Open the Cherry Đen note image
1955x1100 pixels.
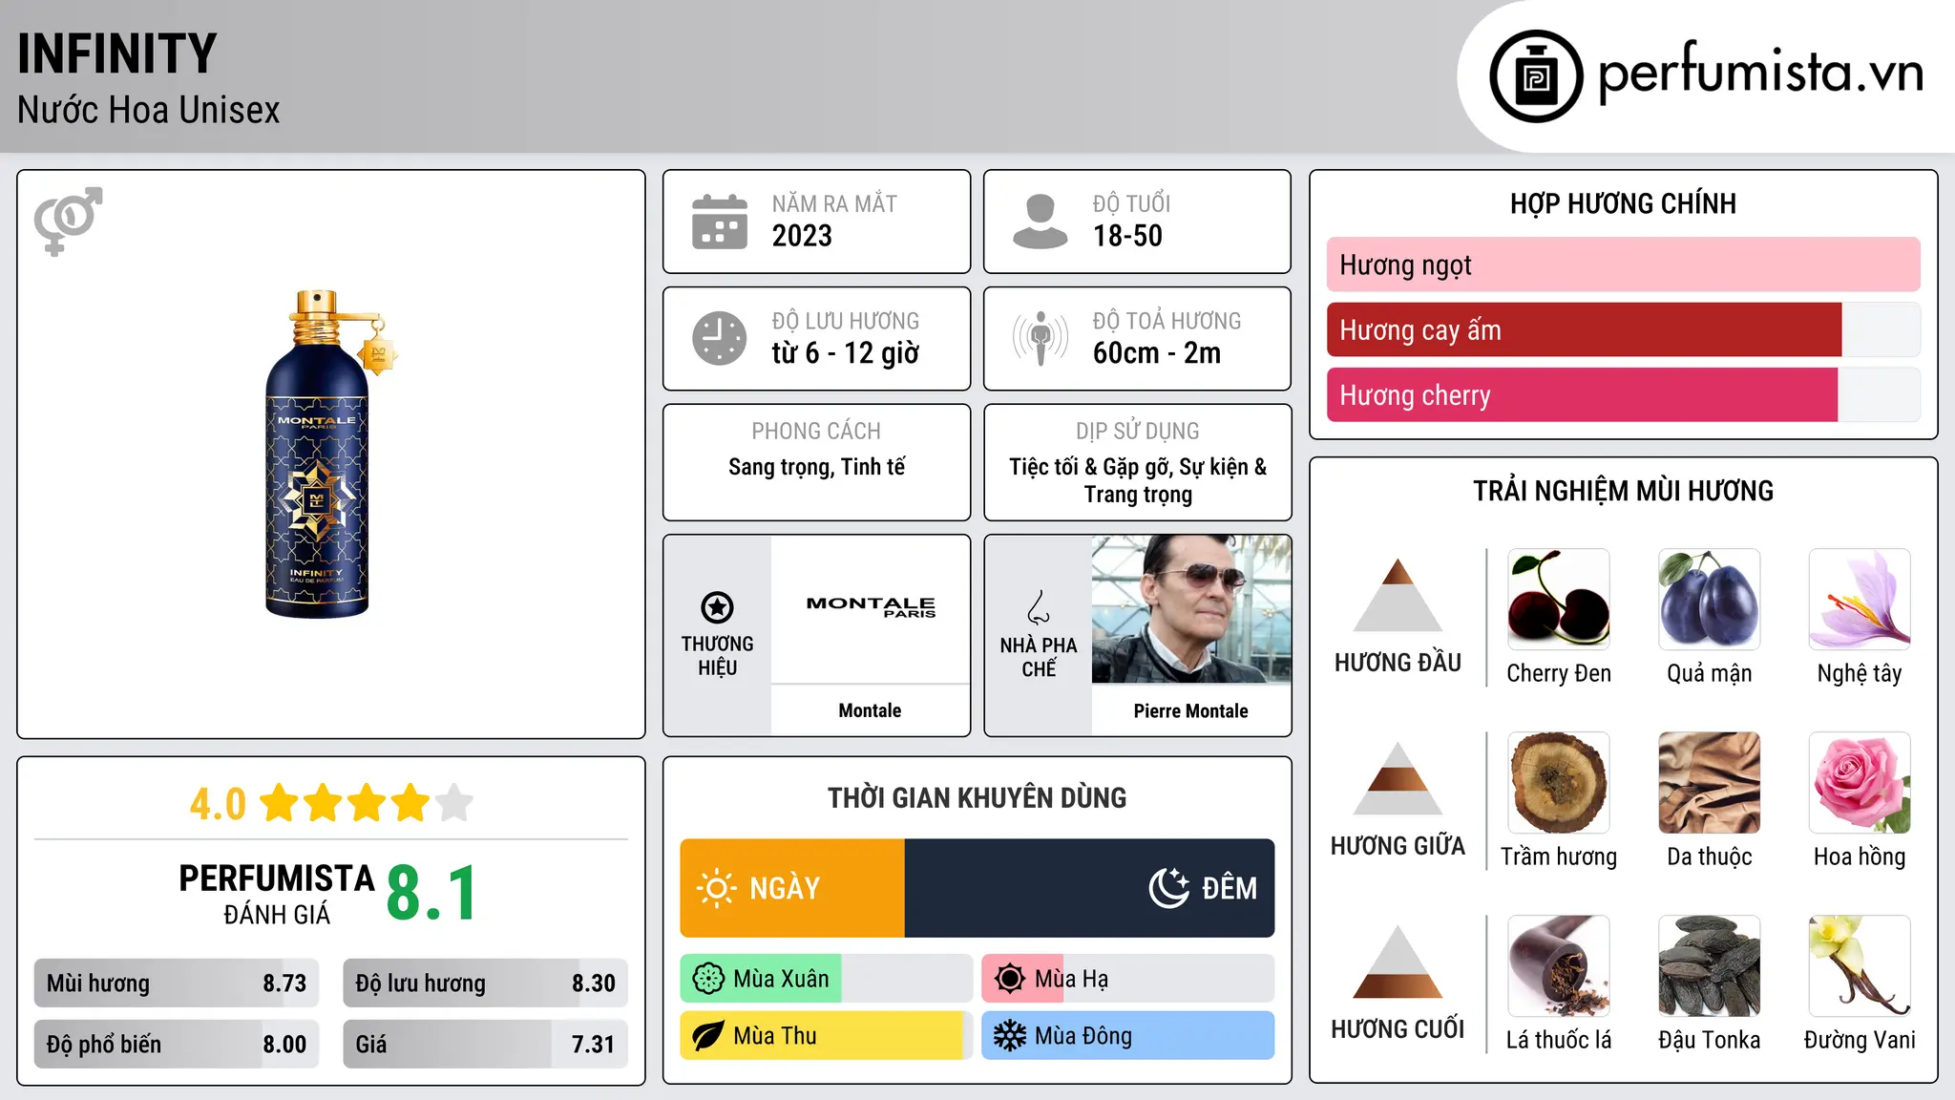pyautogui.click(x=1559, y=599)
